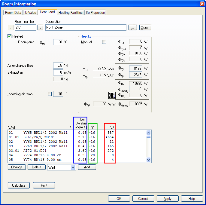Viewport: 206px width, 205px height.
Task: Tick the Incoming air temp. checkbox
Action: click(x=50, y=94)
